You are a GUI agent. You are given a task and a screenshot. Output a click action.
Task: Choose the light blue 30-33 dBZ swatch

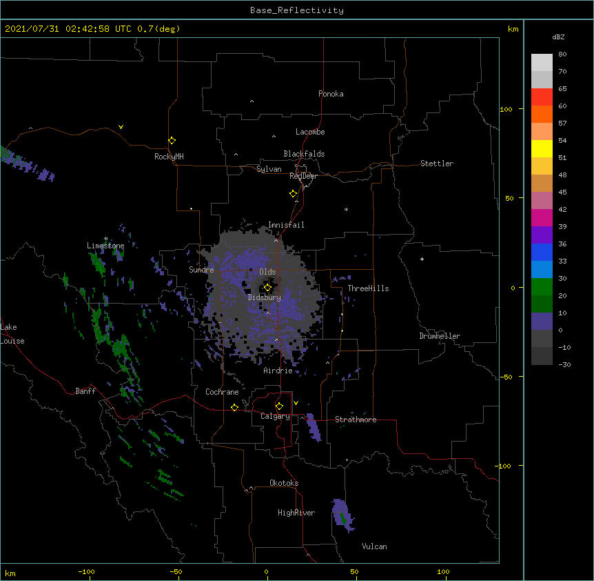(542, 270)
